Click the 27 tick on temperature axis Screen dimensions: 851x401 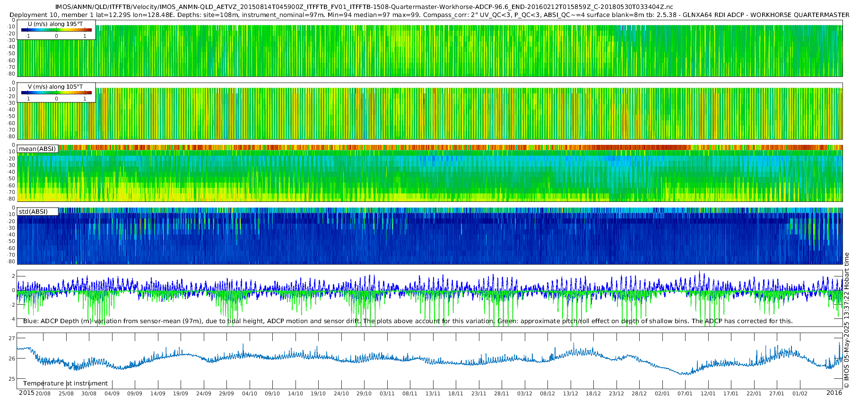coord(12,338)
